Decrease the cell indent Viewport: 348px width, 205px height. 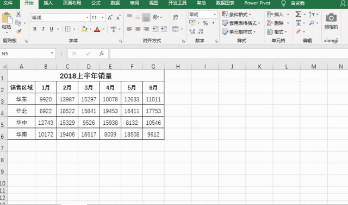(x=156, y=29)
